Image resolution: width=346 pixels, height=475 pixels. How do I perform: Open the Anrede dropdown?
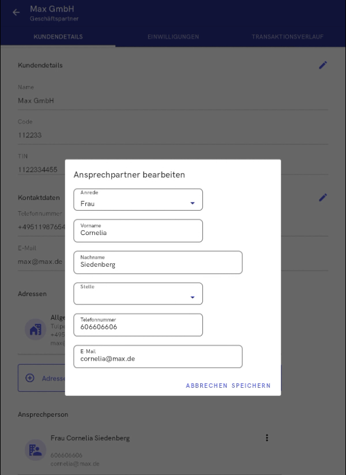[x=138, y=200]
